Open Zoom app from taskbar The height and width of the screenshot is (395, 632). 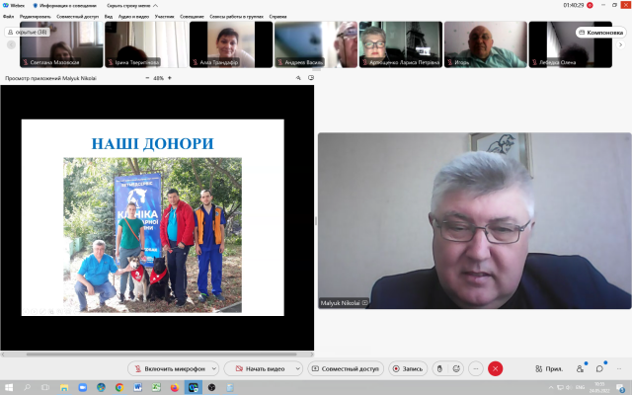pos(83,387)
